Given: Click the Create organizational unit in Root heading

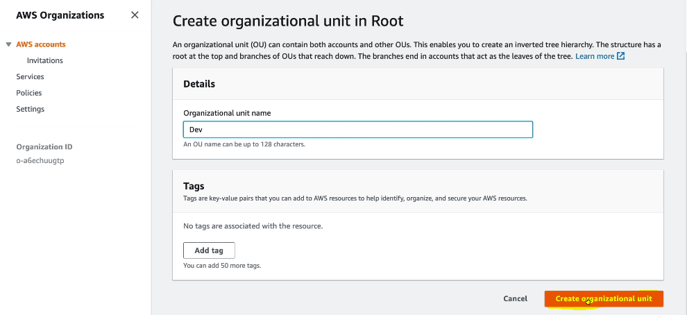Looking at the screenshot, I should pyautogui.click(x=287, y=22).
